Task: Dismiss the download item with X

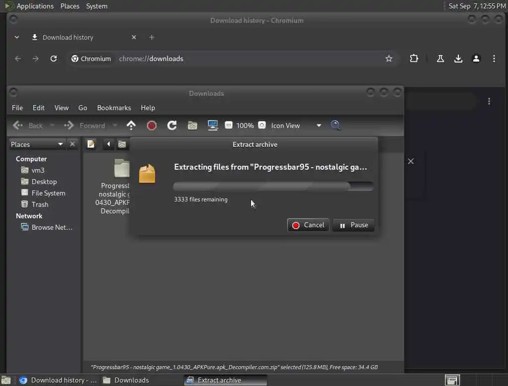Action: click(x=411, y=161)
